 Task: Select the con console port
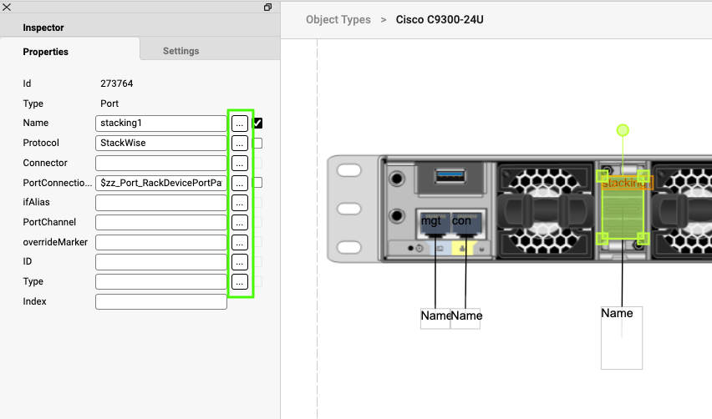point(462,224)
